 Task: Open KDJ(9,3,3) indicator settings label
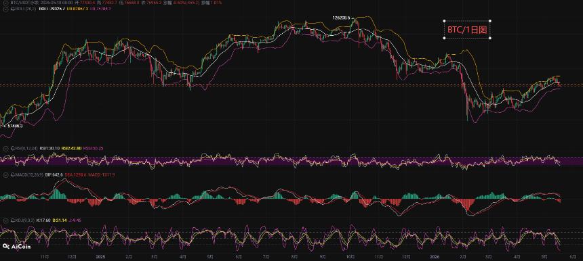tap(25, 220)
